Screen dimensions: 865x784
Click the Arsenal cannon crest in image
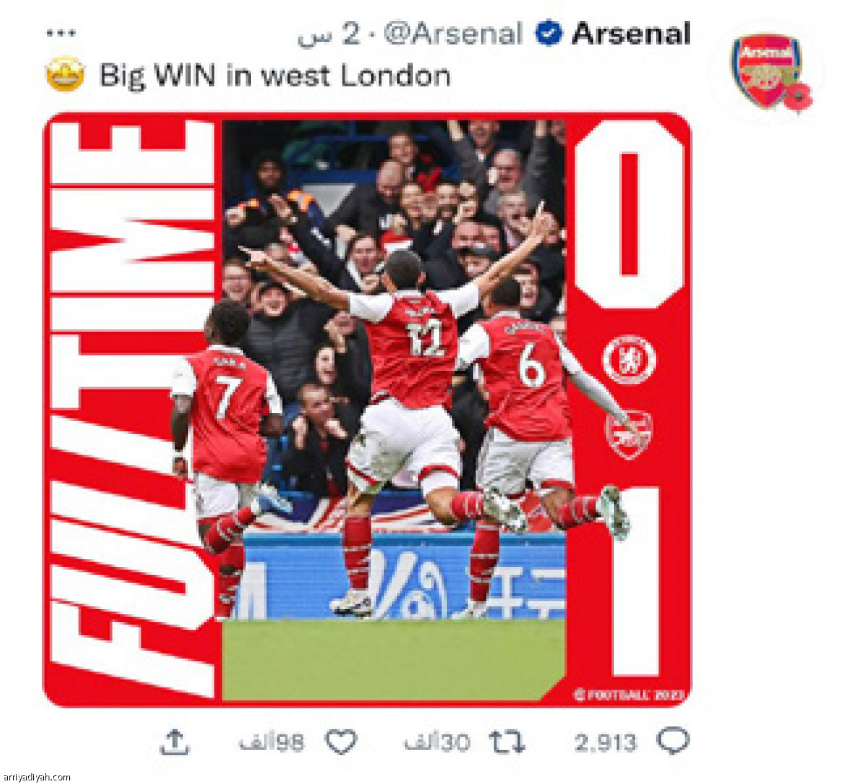(629, 435)
